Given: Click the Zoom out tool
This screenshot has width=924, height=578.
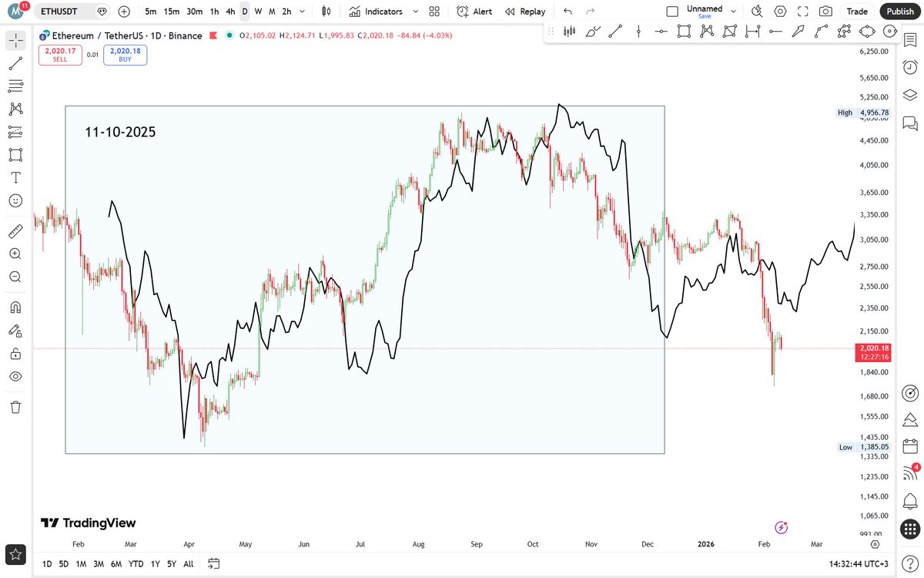Looking at the screenshot, I should tap(15, 276).
